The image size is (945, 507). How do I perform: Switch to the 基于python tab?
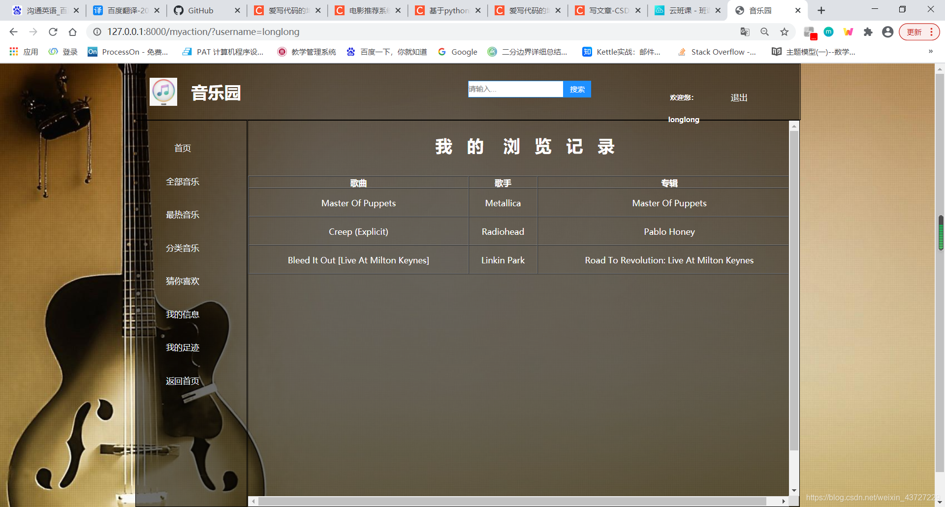pyautogui.click(x=447, y=10)
